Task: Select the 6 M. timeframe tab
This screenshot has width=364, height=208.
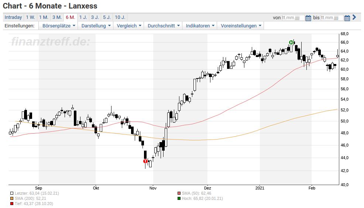Action: tap(71, 17)
